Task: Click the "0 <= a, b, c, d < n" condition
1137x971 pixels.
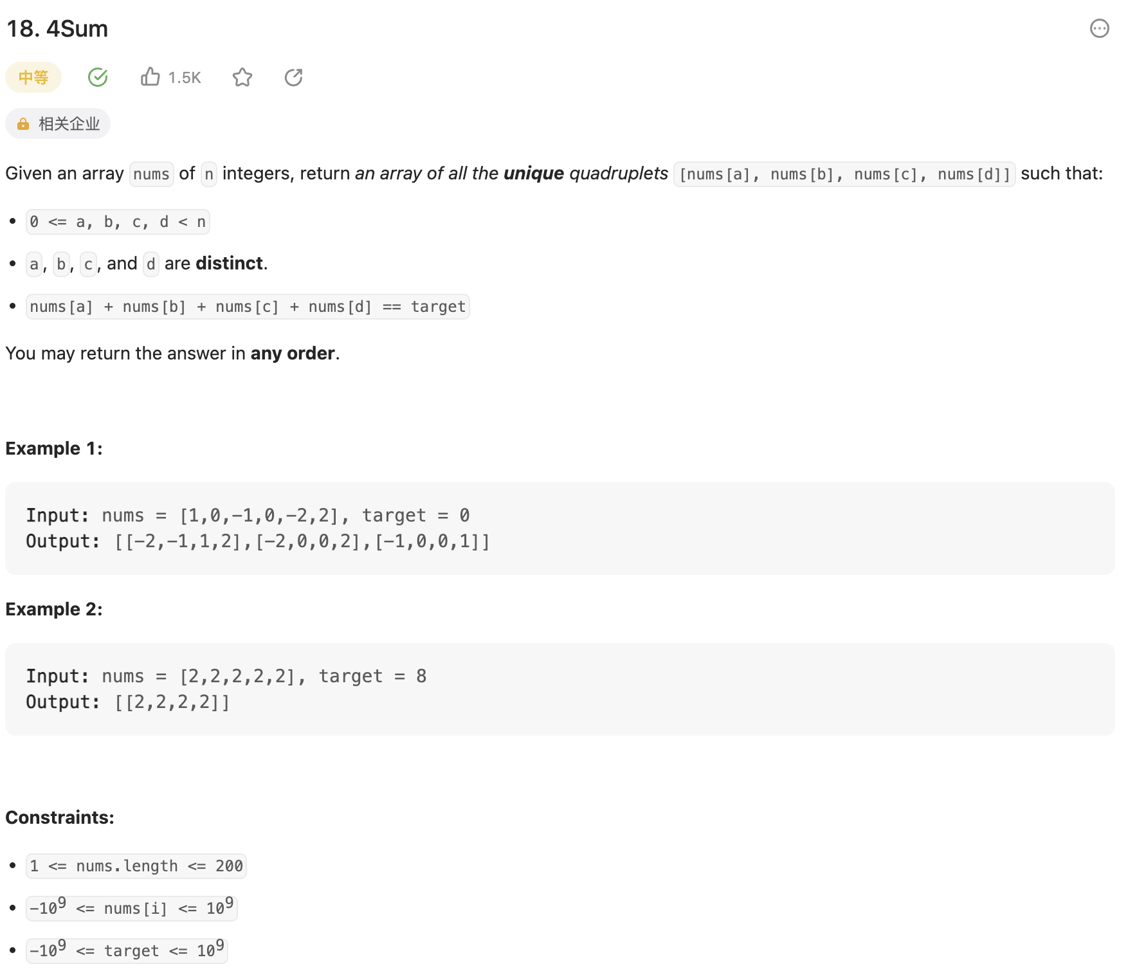Action: [x=118, y=222]
